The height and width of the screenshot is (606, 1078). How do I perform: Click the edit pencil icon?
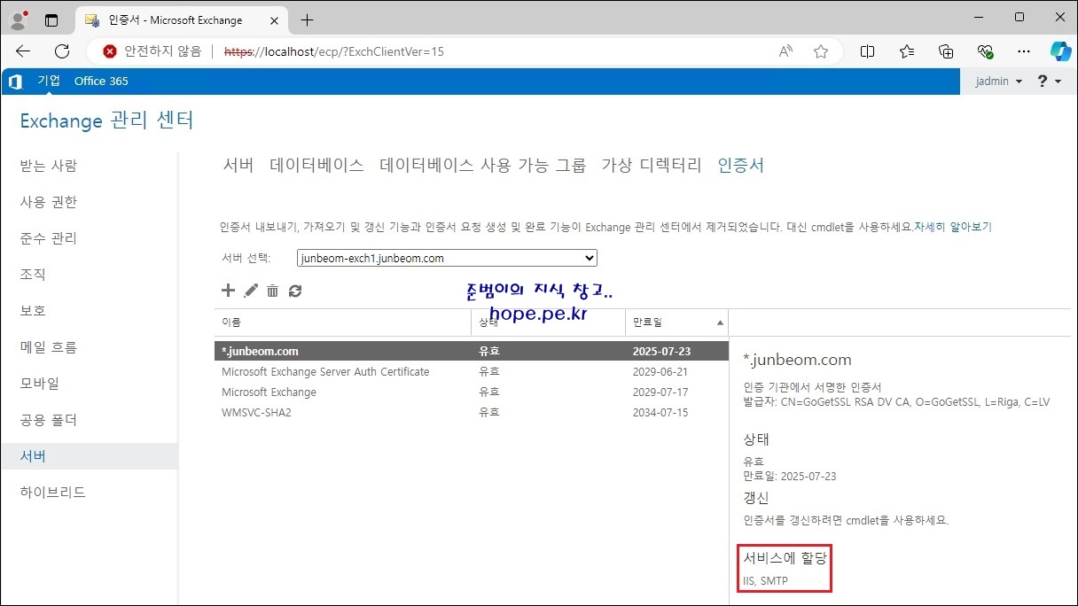tap(251, 291)
